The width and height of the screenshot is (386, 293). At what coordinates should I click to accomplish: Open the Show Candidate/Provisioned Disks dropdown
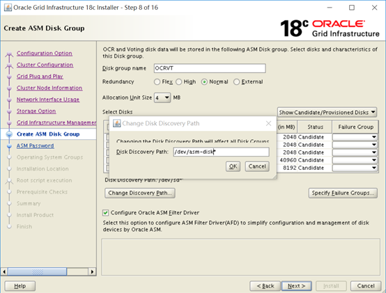tap(327, 112)
